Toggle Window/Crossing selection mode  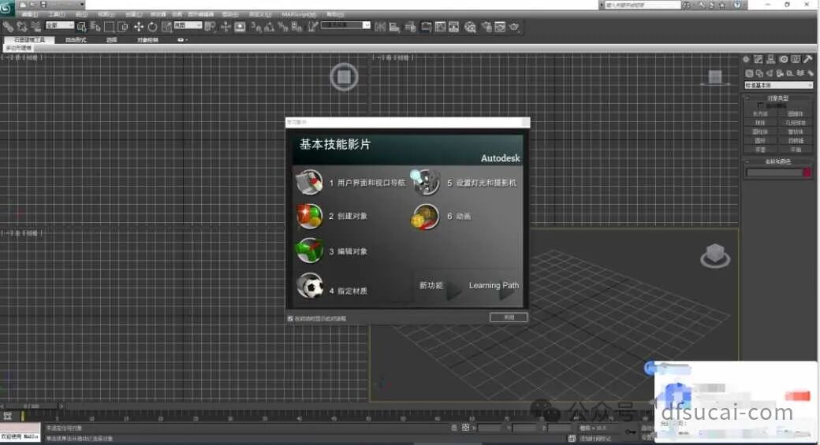click(x=123, y=27)
